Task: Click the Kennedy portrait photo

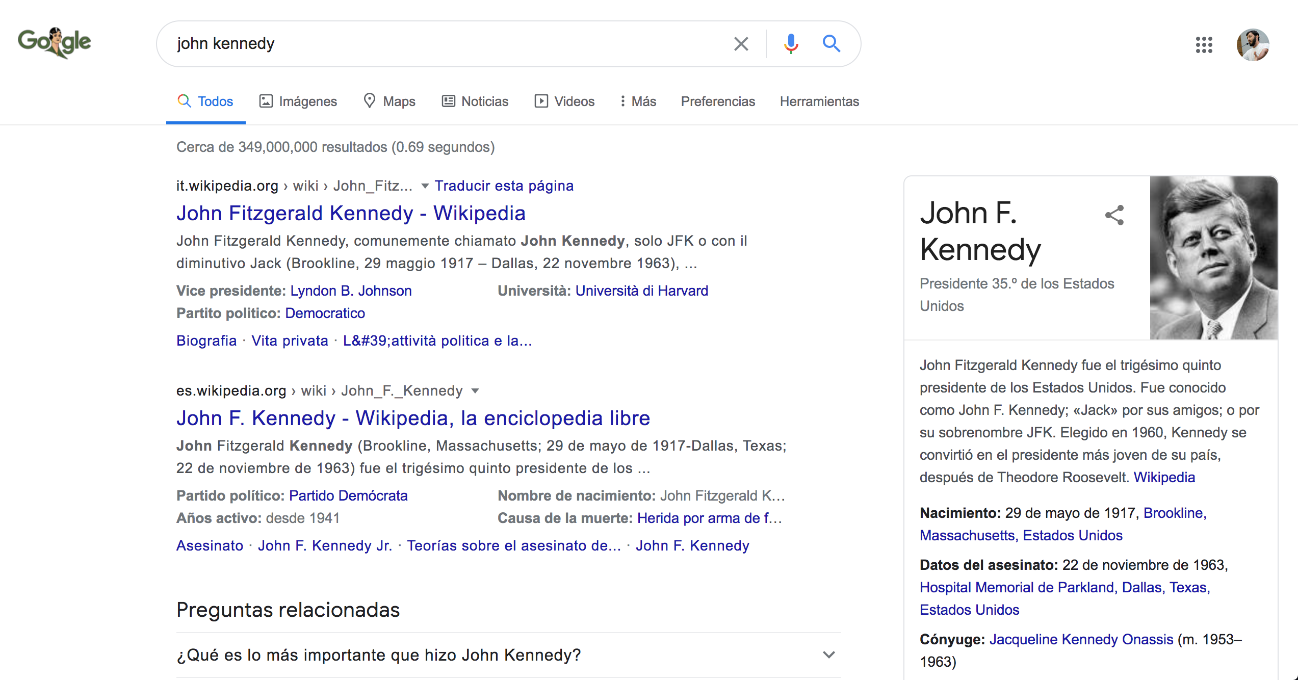Action: [x=1213, y=258]
